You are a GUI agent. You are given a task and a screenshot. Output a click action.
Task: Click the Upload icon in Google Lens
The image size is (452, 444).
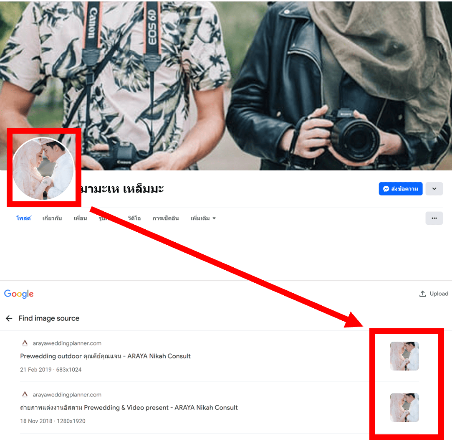pos(423,294)
